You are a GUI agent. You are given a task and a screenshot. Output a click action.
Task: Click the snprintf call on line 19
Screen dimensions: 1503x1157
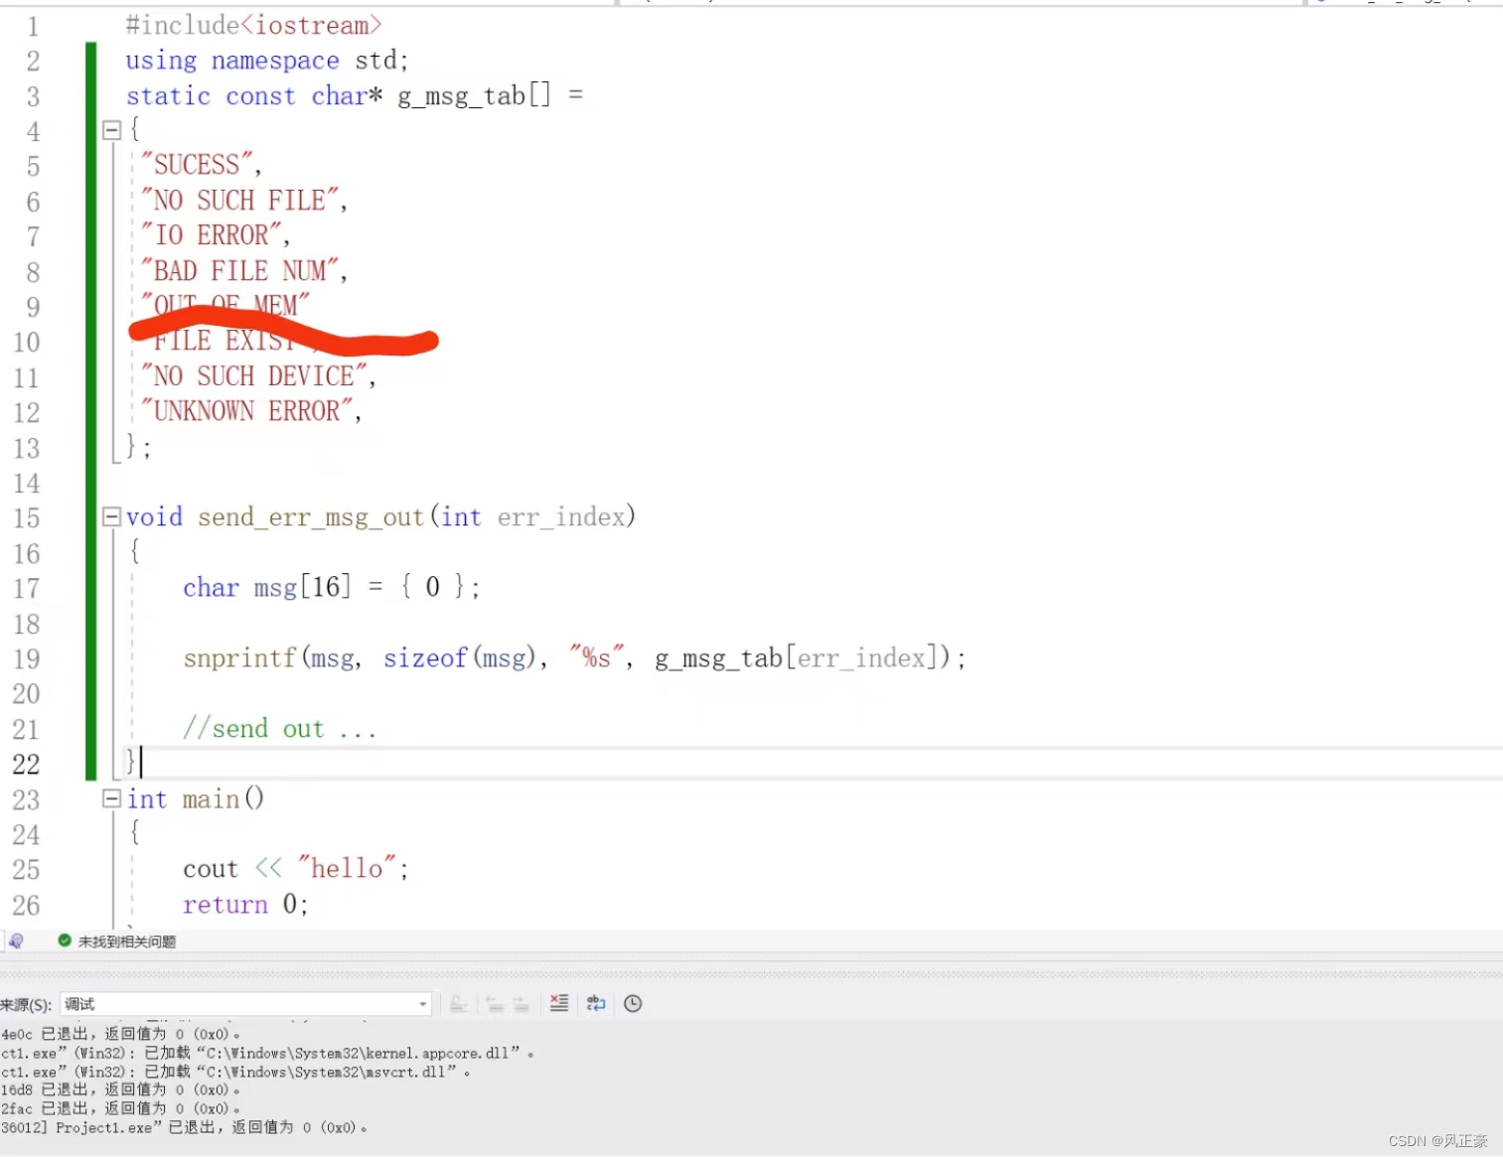pos(574,657)
